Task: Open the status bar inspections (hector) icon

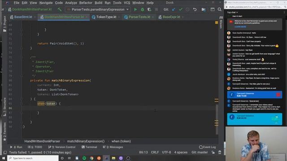Action: click(x=220, y=152)
